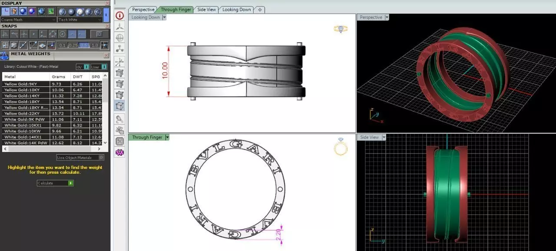
Task: Close the SNAPS panel
Action: [107, 26]
